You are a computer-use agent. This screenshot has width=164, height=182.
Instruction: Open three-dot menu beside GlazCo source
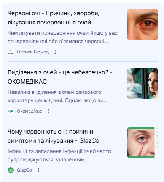(x=38, y=170)
